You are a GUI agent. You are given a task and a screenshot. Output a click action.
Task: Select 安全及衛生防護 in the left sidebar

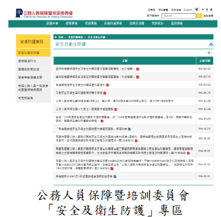(x=33, y=53)
